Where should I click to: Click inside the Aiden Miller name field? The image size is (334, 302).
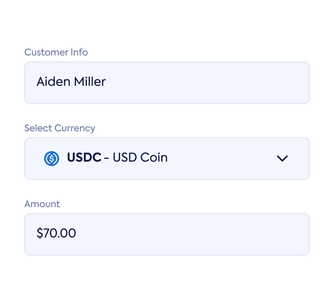click(x=167, y=82)
